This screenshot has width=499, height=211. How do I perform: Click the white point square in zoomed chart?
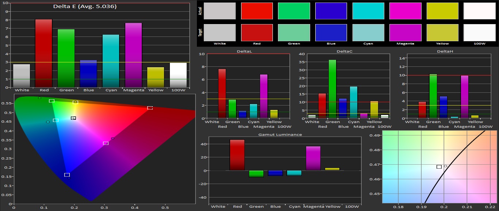tap(439, 167)
